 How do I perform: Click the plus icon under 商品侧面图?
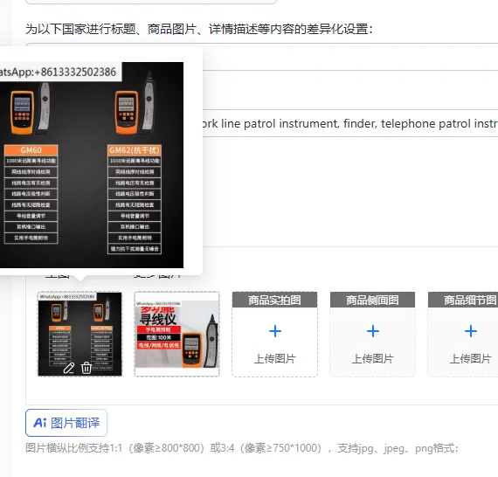pyautogui.click(x=372, y=331)
